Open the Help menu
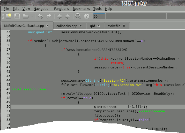The image size is (185, 133). tap(109, 9)
